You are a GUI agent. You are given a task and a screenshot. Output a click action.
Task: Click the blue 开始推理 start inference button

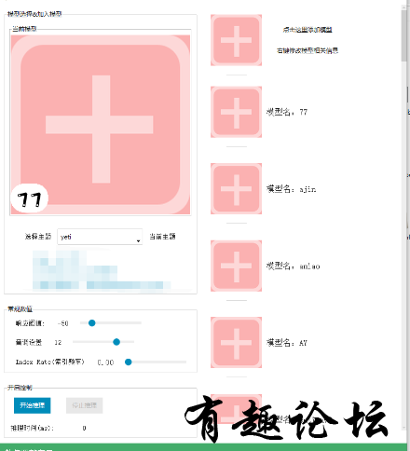[33, 405]
